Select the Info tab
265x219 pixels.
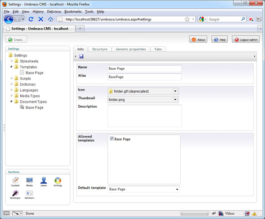[80, 49]
